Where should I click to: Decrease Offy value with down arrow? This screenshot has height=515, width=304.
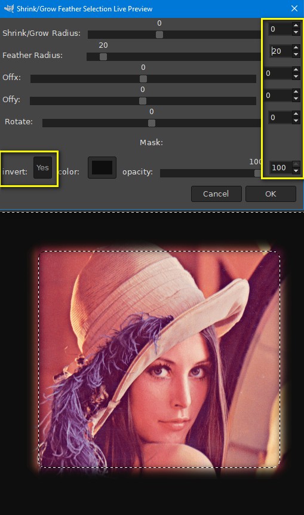[296, 99]
